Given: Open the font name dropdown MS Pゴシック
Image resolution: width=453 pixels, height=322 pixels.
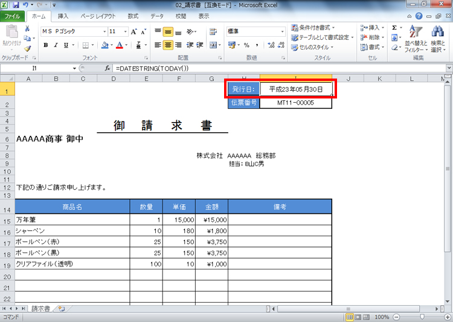Looking at the screenshot, I should [104, 31].
